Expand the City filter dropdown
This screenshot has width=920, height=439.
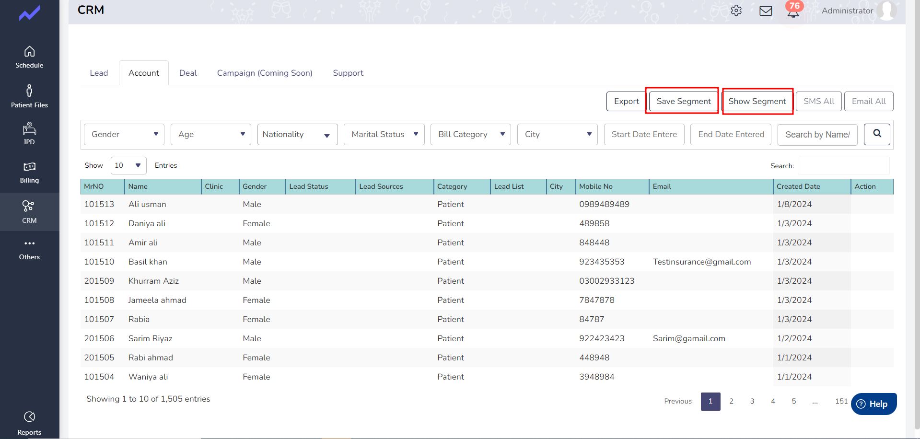click(558, 134)
